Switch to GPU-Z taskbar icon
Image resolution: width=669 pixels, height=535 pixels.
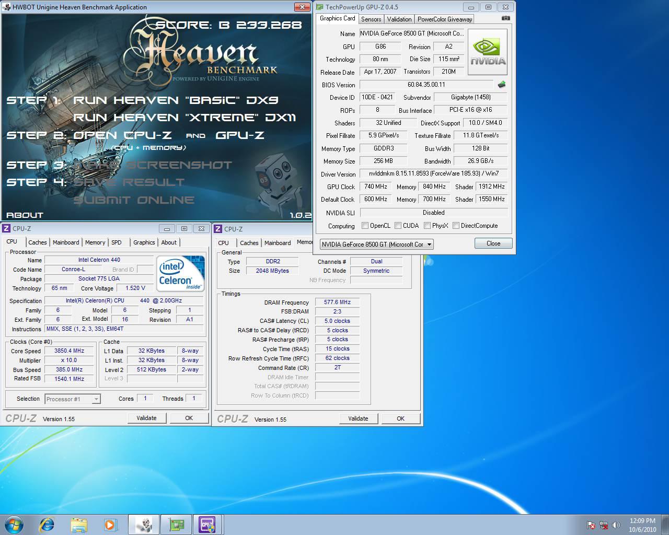176,525
